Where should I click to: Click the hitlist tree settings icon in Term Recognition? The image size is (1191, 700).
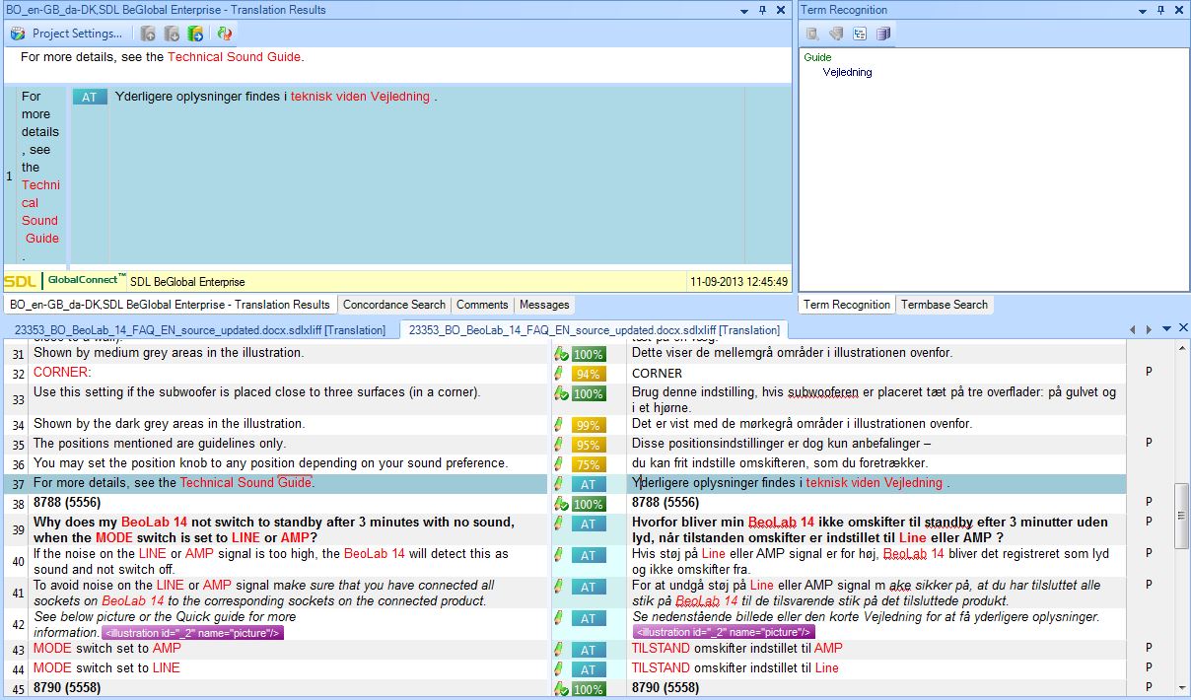click(860, 34)
